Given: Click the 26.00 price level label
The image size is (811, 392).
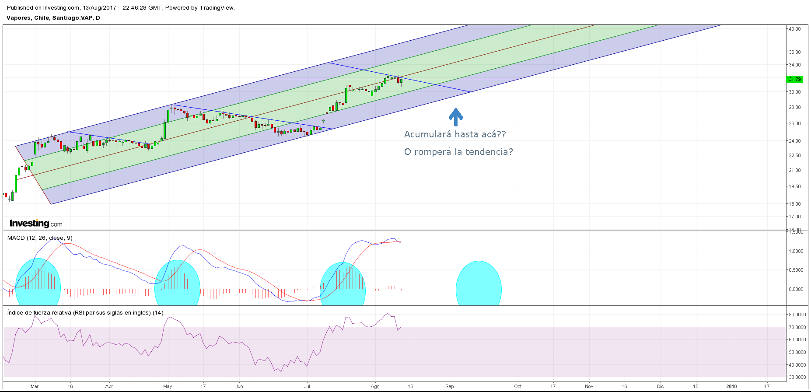Looking at the screenshot, I should pyautogui.click(x=795, y=123).
